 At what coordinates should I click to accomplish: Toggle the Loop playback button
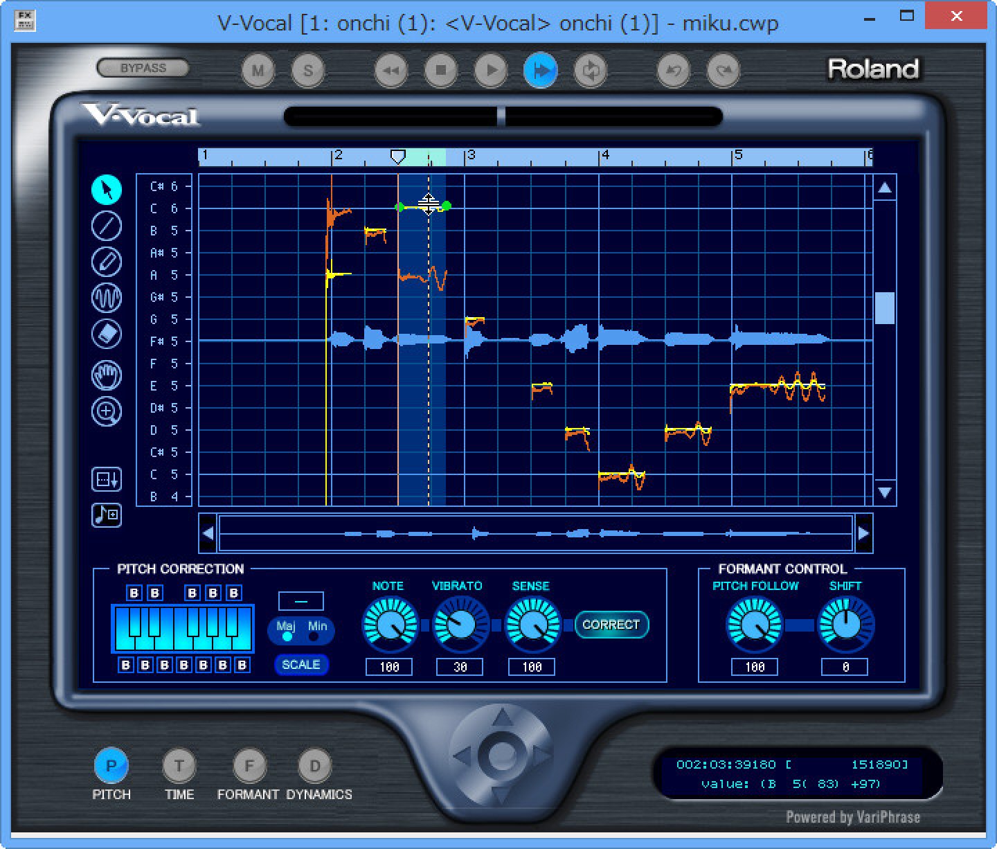591,71
